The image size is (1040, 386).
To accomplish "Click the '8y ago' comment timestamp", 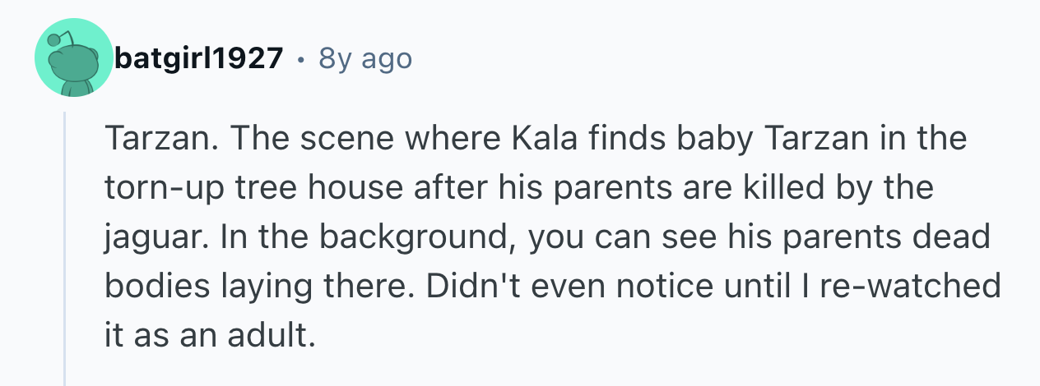I will pos(364,58).
